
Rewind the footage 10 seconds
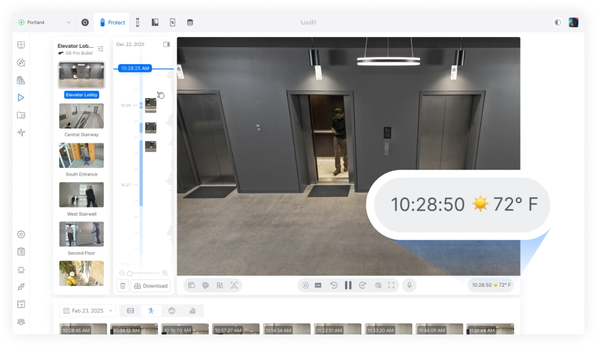pyautogui.click(x=334, y=285)
